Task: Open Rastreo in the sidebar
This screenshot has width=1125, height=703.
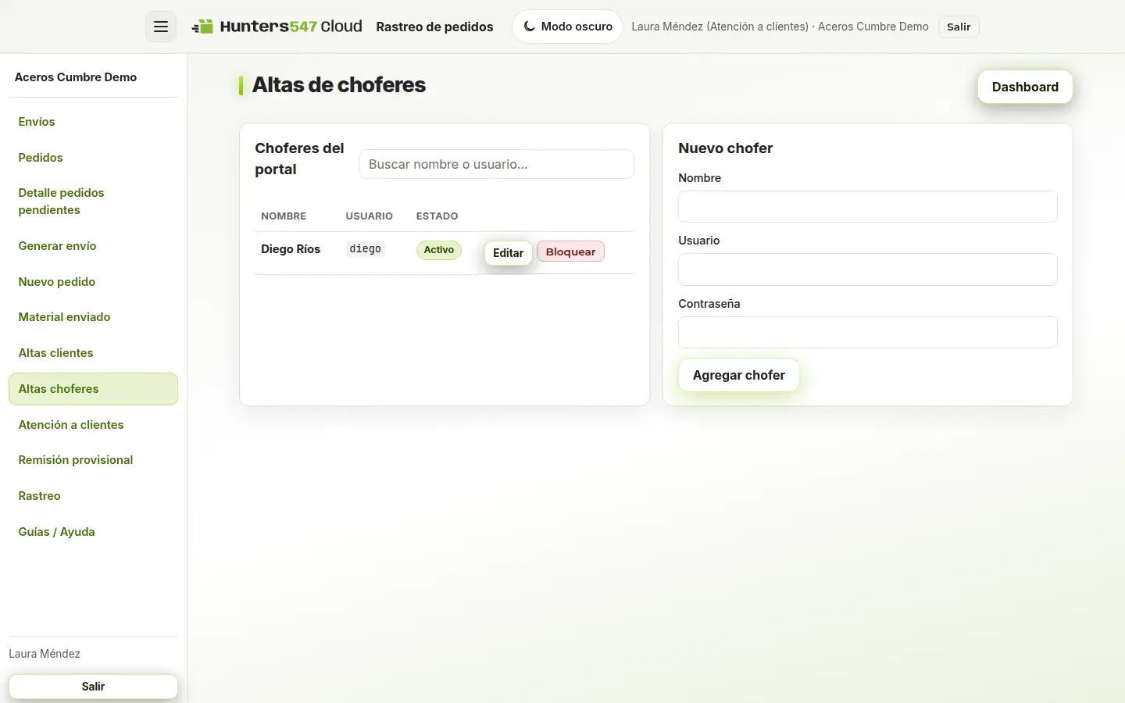Action: tap(93, 496)
